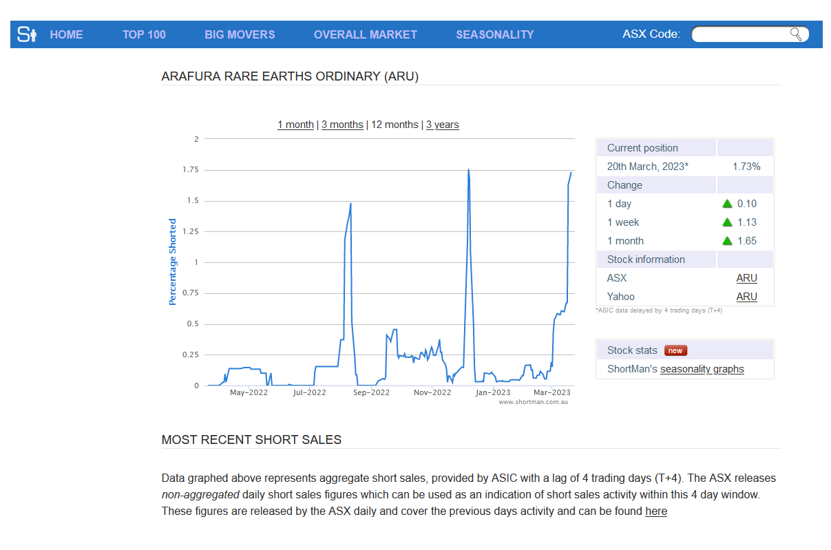Screen dimensions: 831x550
Task: Switch chart to 1 month range
Action: [295, 125]
